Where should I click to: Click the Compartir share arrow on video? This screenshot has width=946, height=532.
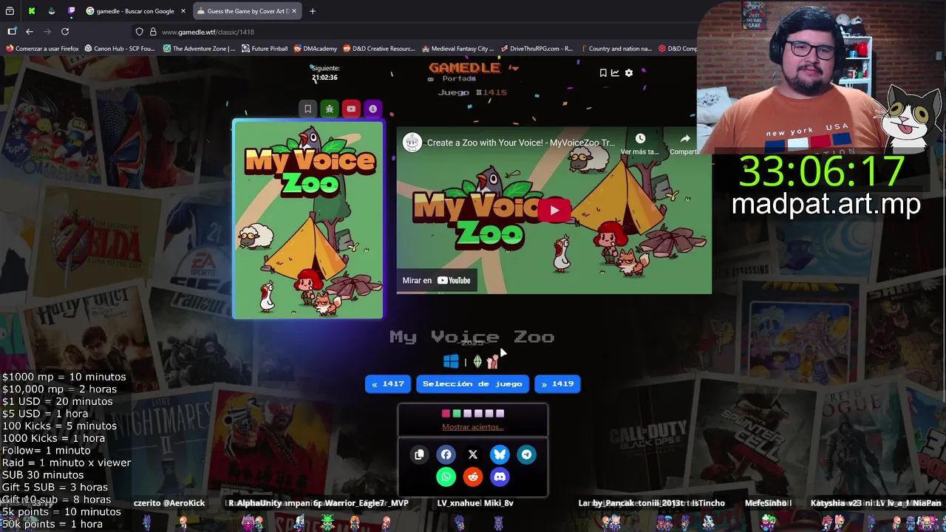tap(685, 139)
